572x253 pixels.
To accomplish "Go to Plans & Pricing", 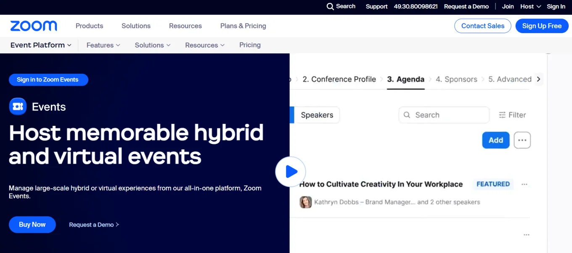I will coord(243,26).
